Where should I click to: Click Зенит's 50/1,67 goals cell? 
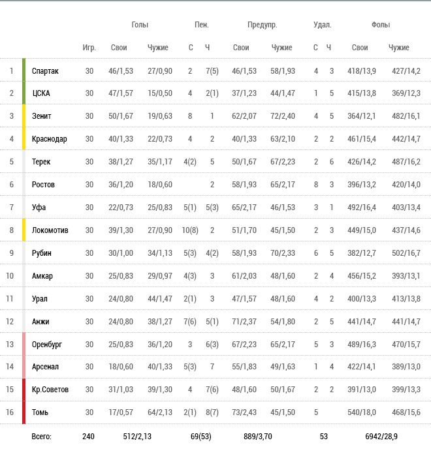pyautogui.click(x=121, y=116)
